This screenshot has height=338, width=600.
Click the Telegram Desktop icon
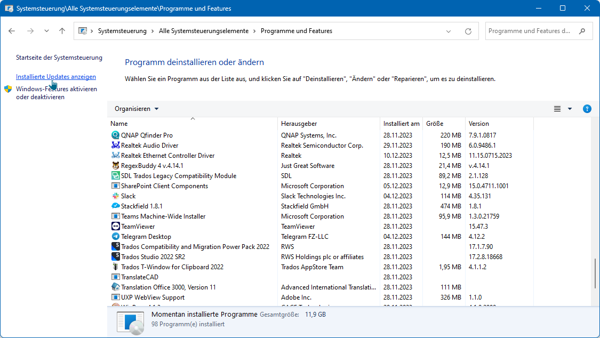115,236
